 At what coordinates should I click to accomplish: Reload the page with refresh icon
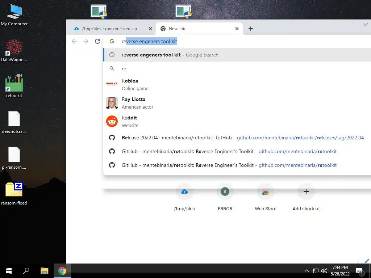click(97, 41)
